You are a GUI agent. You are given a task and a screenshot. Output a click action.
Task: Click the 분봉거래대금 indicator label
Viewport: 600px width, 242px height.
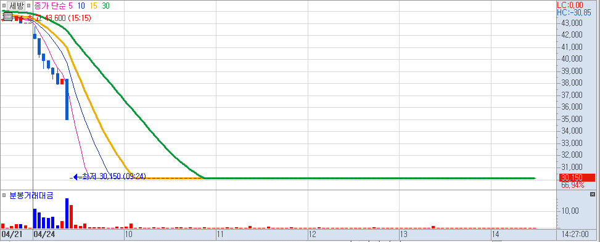pos(31,195)
